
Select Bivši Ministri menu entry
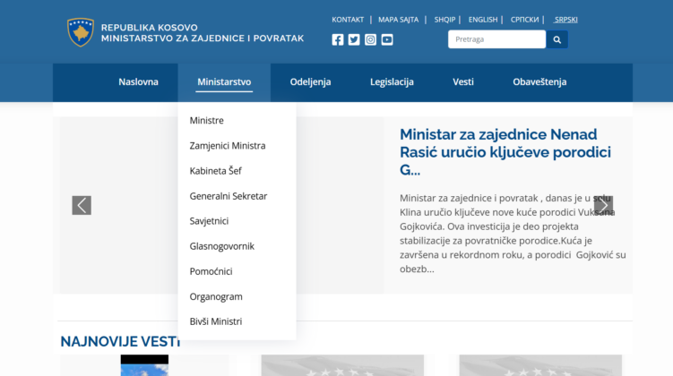[x=216, y=321]
